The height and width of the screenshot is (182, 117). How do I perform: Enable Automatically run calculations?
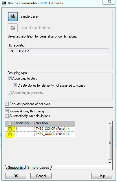[7, 116]
